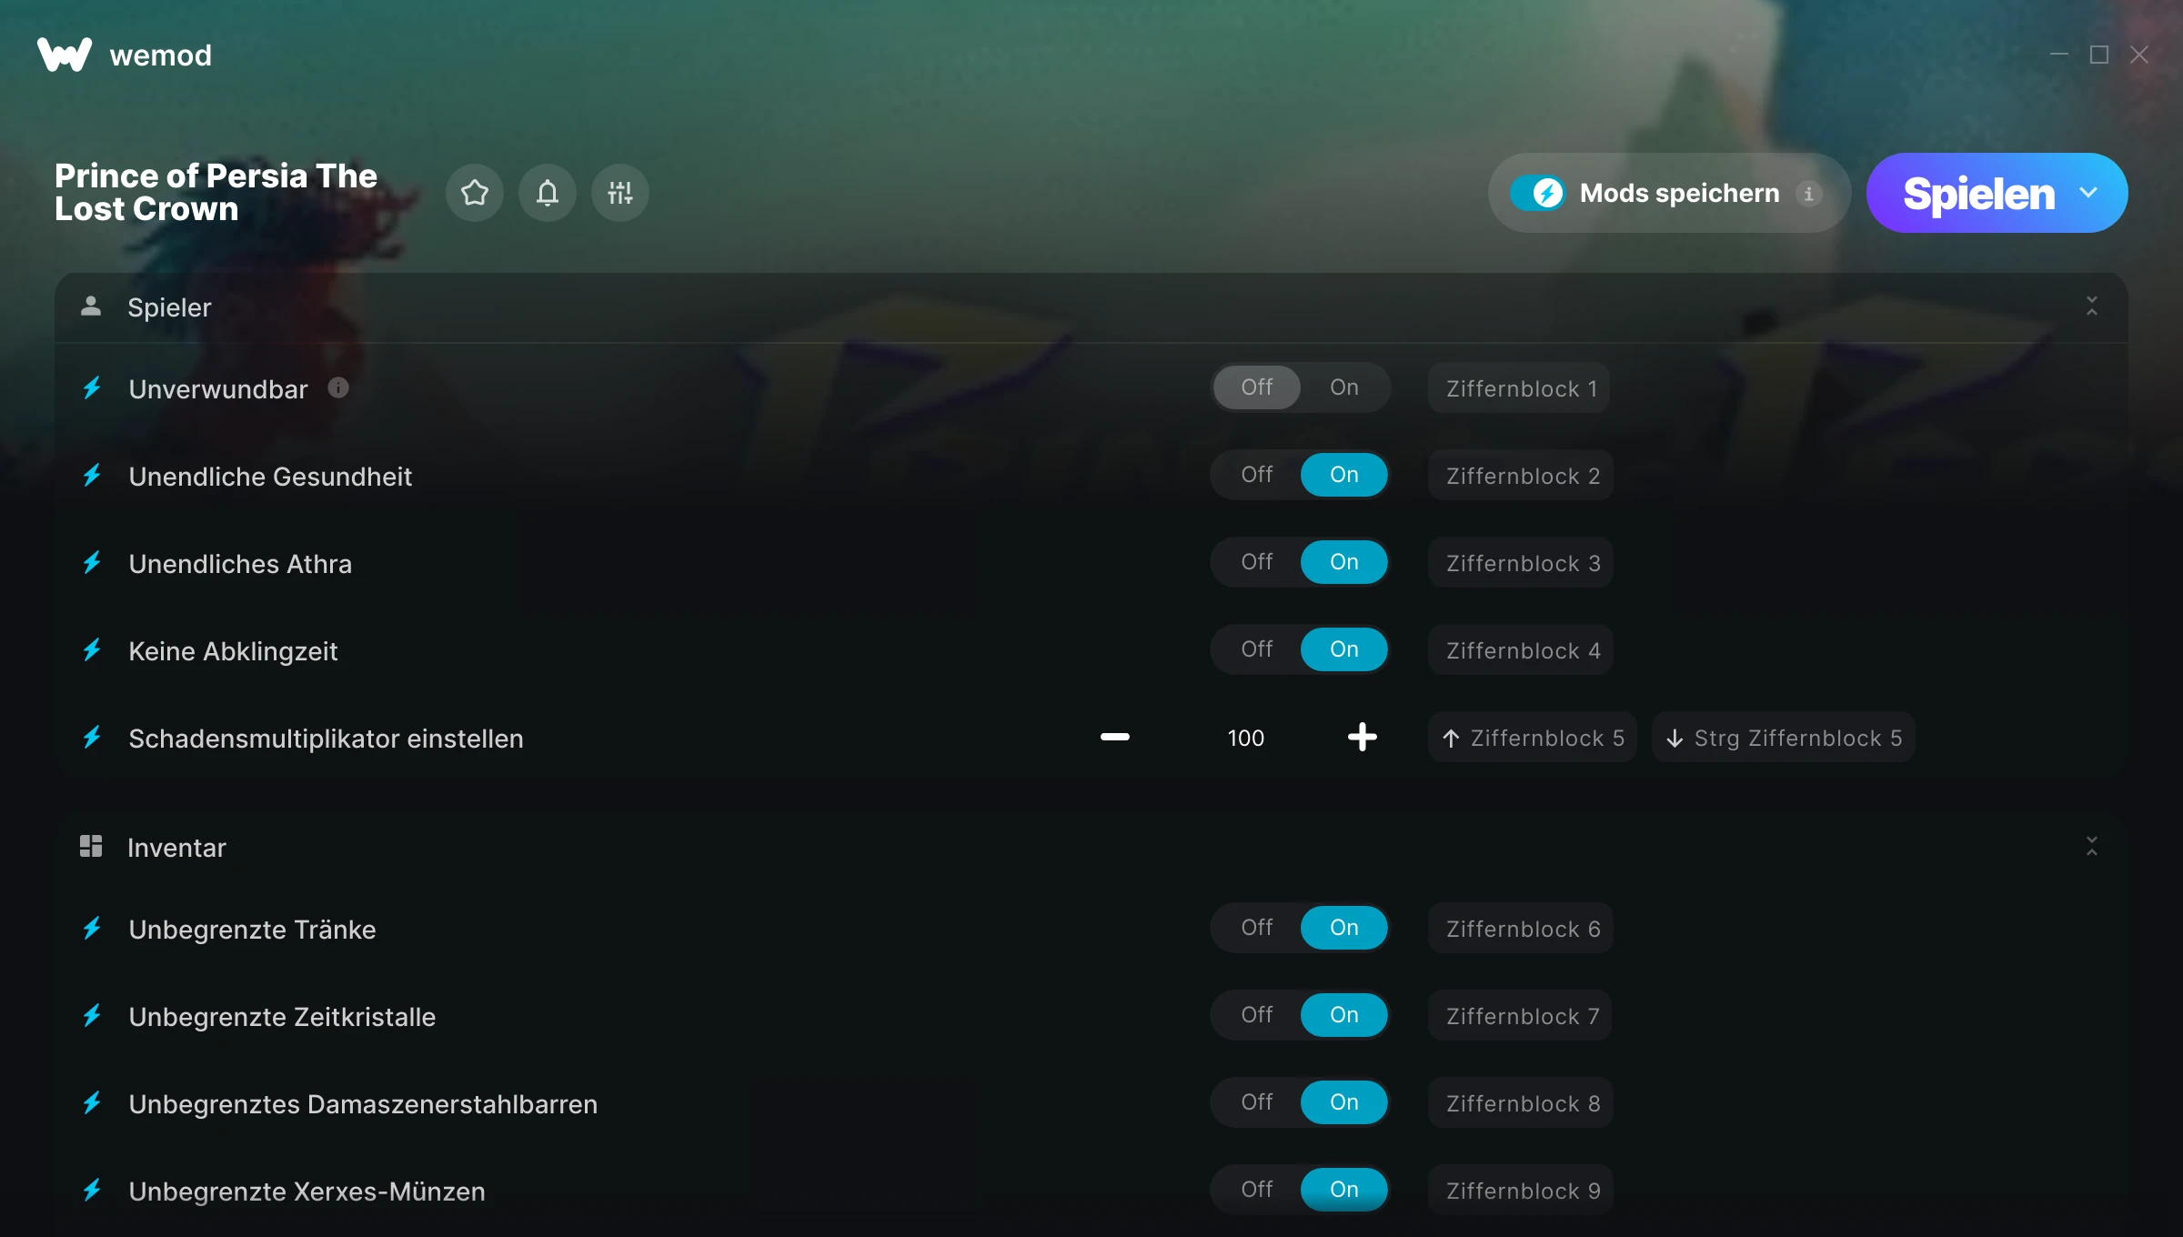Click the lightning icon beside Unendliches Athra

coord(92,563)
